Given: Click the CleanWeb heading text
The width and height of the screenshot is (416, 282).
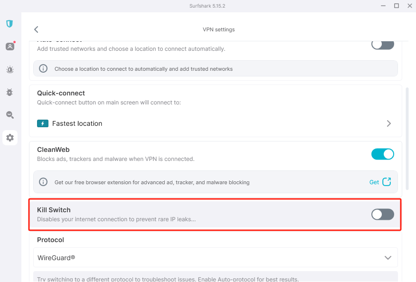Looking at the screenshot, I should (x=53, y=150).
